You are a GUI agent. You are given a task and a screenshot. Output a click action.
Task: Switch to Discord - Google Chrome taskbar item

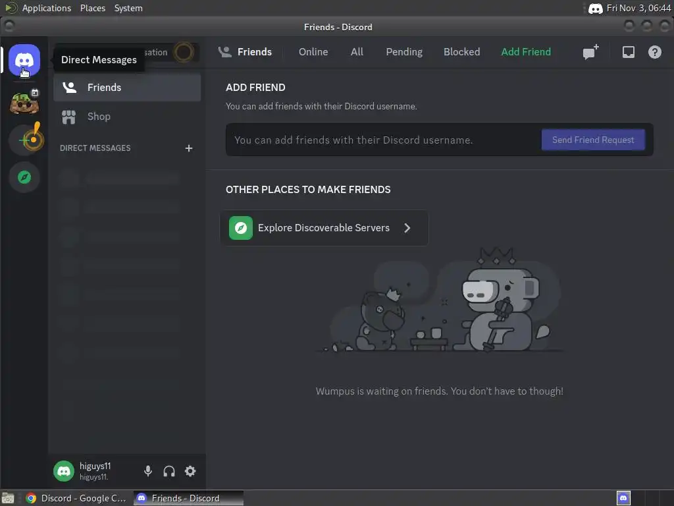click(76, 498)
